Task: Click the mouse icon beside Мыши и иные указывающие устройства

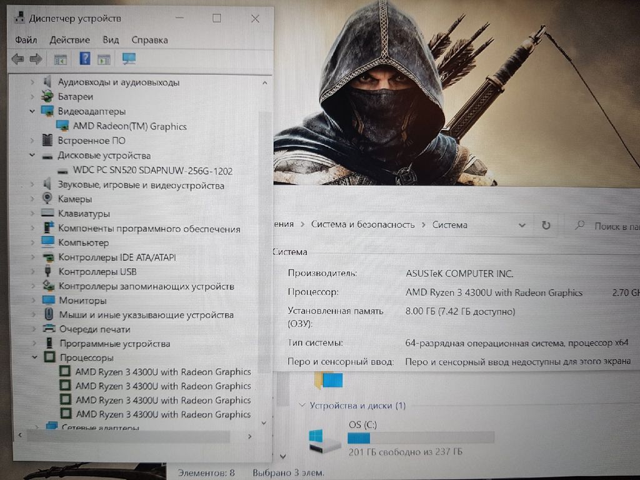Action: [49, 314]
